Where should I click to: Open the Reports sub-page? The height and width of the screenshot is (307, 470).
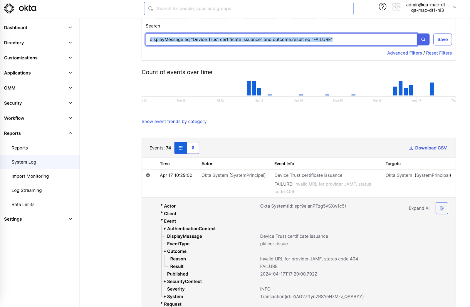pyautogui.click(x=20, y=148)
